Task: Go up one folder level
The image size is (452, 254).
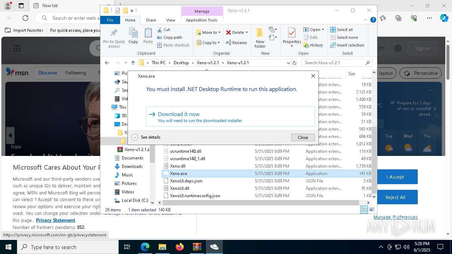Action: point(133,63)
